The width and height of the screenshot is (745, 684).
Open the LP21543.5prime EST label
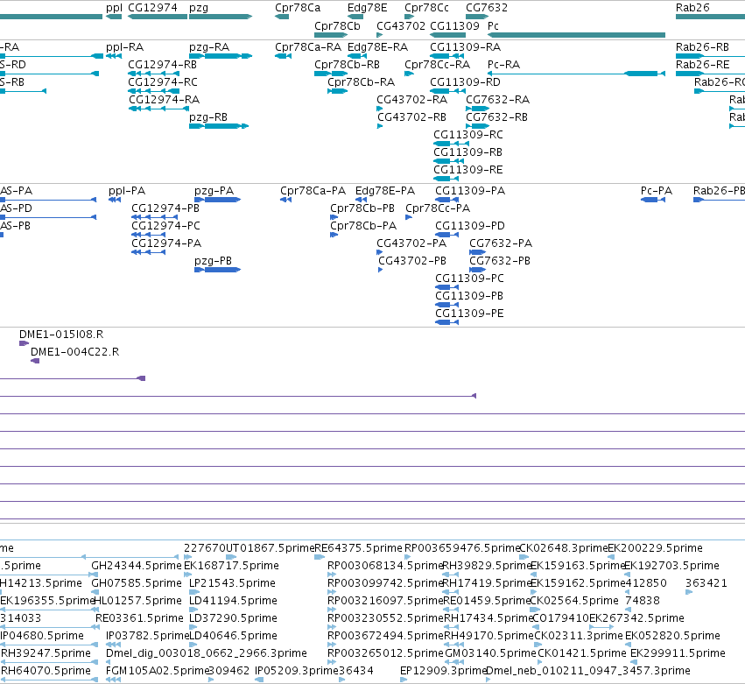click(233, 583)
